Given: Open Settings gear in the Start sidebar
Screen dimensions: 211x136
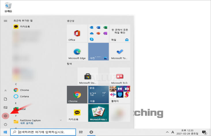Looking at the screenshot, I should click(5, 116).
